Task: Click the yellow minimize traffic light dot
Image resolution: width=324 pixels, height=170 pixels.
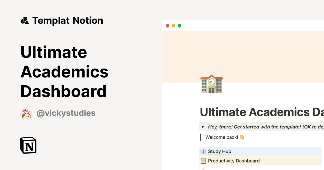Action: pyautogui.click(x=173, y=25)
